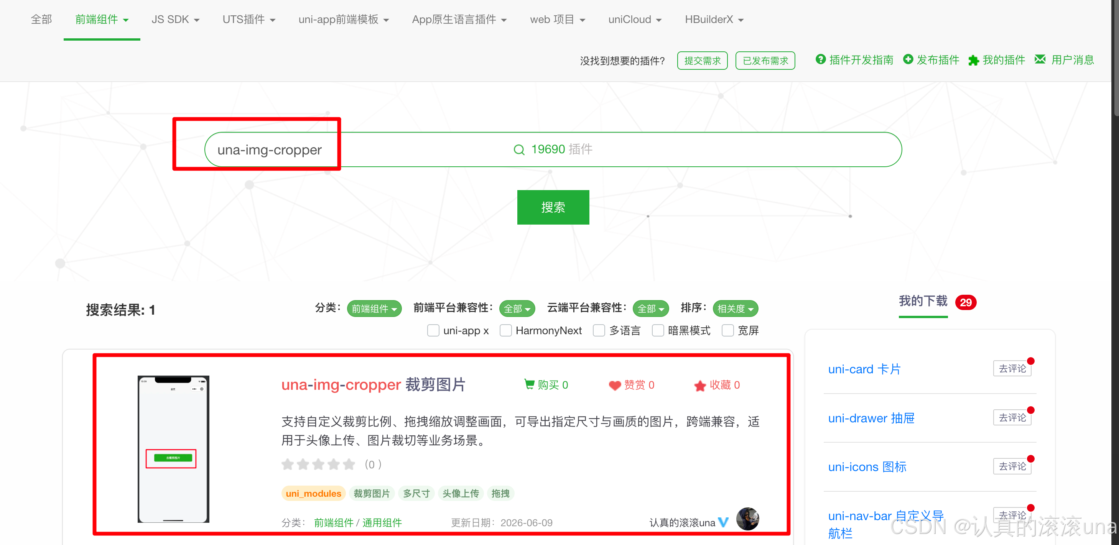Open 前端平台兼容性 全部 dropdown
This screenshot has width=1119, height=545.
(x=517, y=309)
